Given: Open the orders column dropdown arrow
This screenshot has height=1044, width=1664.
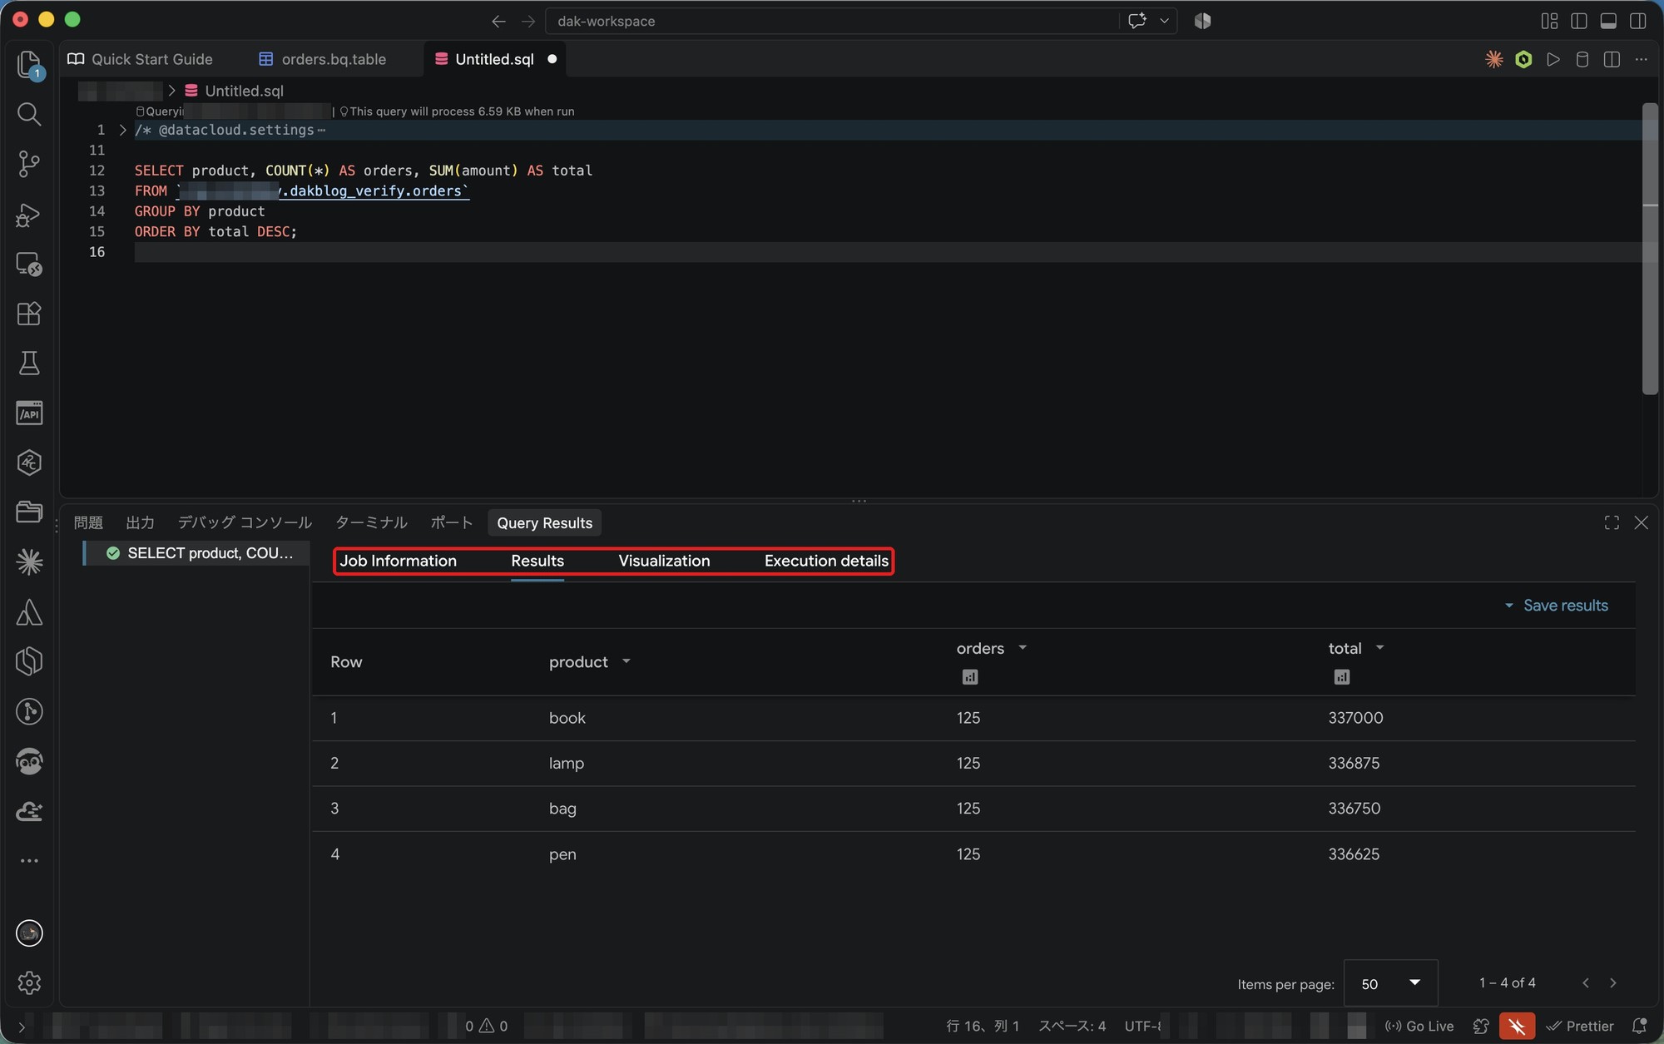Looking at the screenshot, I should (x=1023, y=647).
